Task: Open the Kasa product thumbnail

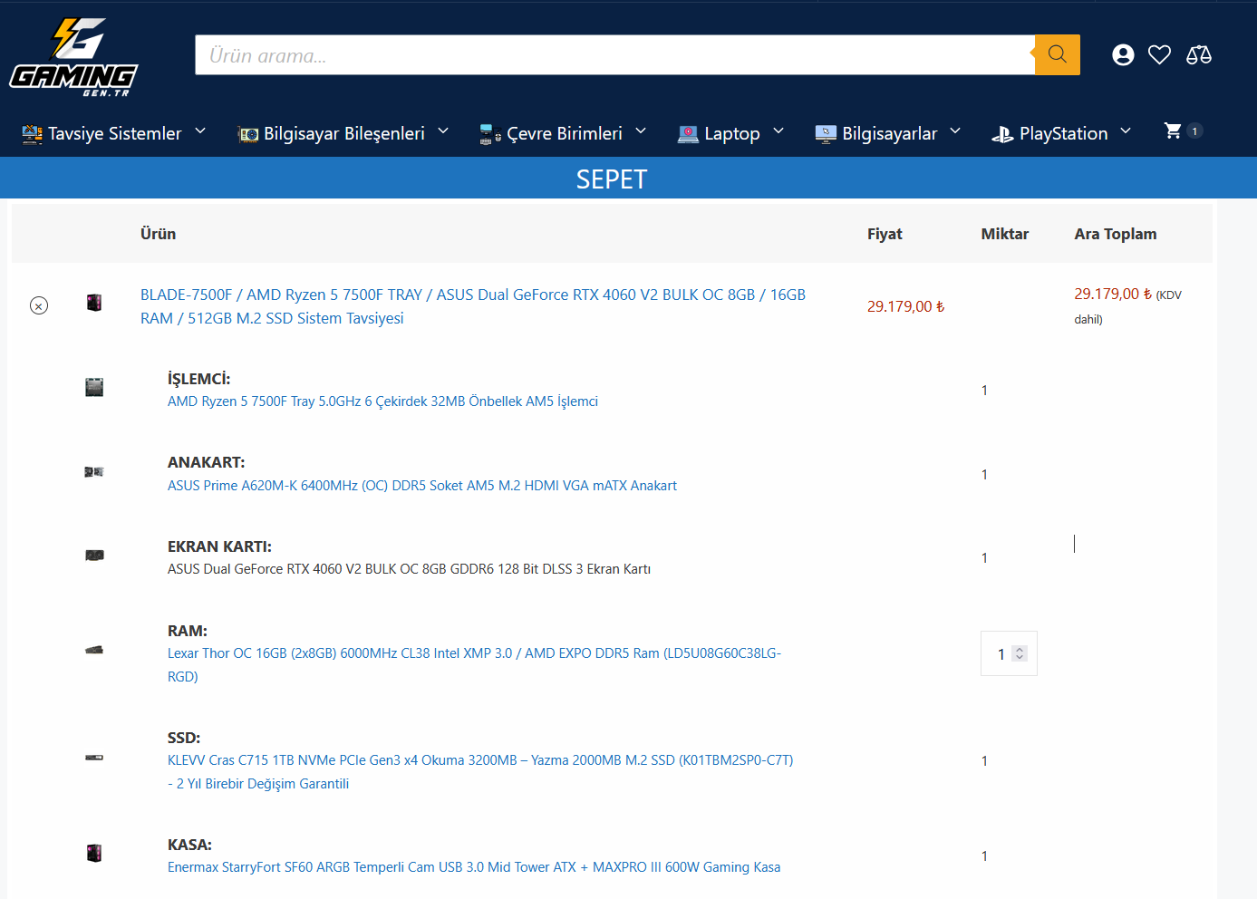Action: point(94,853)
